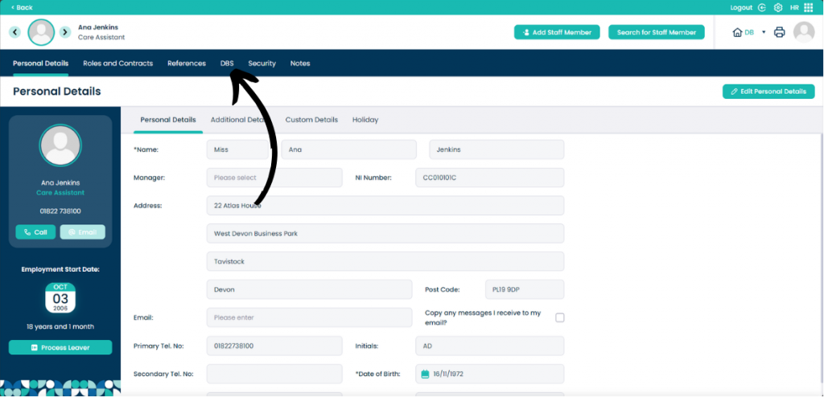Click the Initials field
This screenshot has height=397, width=824.
tap(490, 346)
